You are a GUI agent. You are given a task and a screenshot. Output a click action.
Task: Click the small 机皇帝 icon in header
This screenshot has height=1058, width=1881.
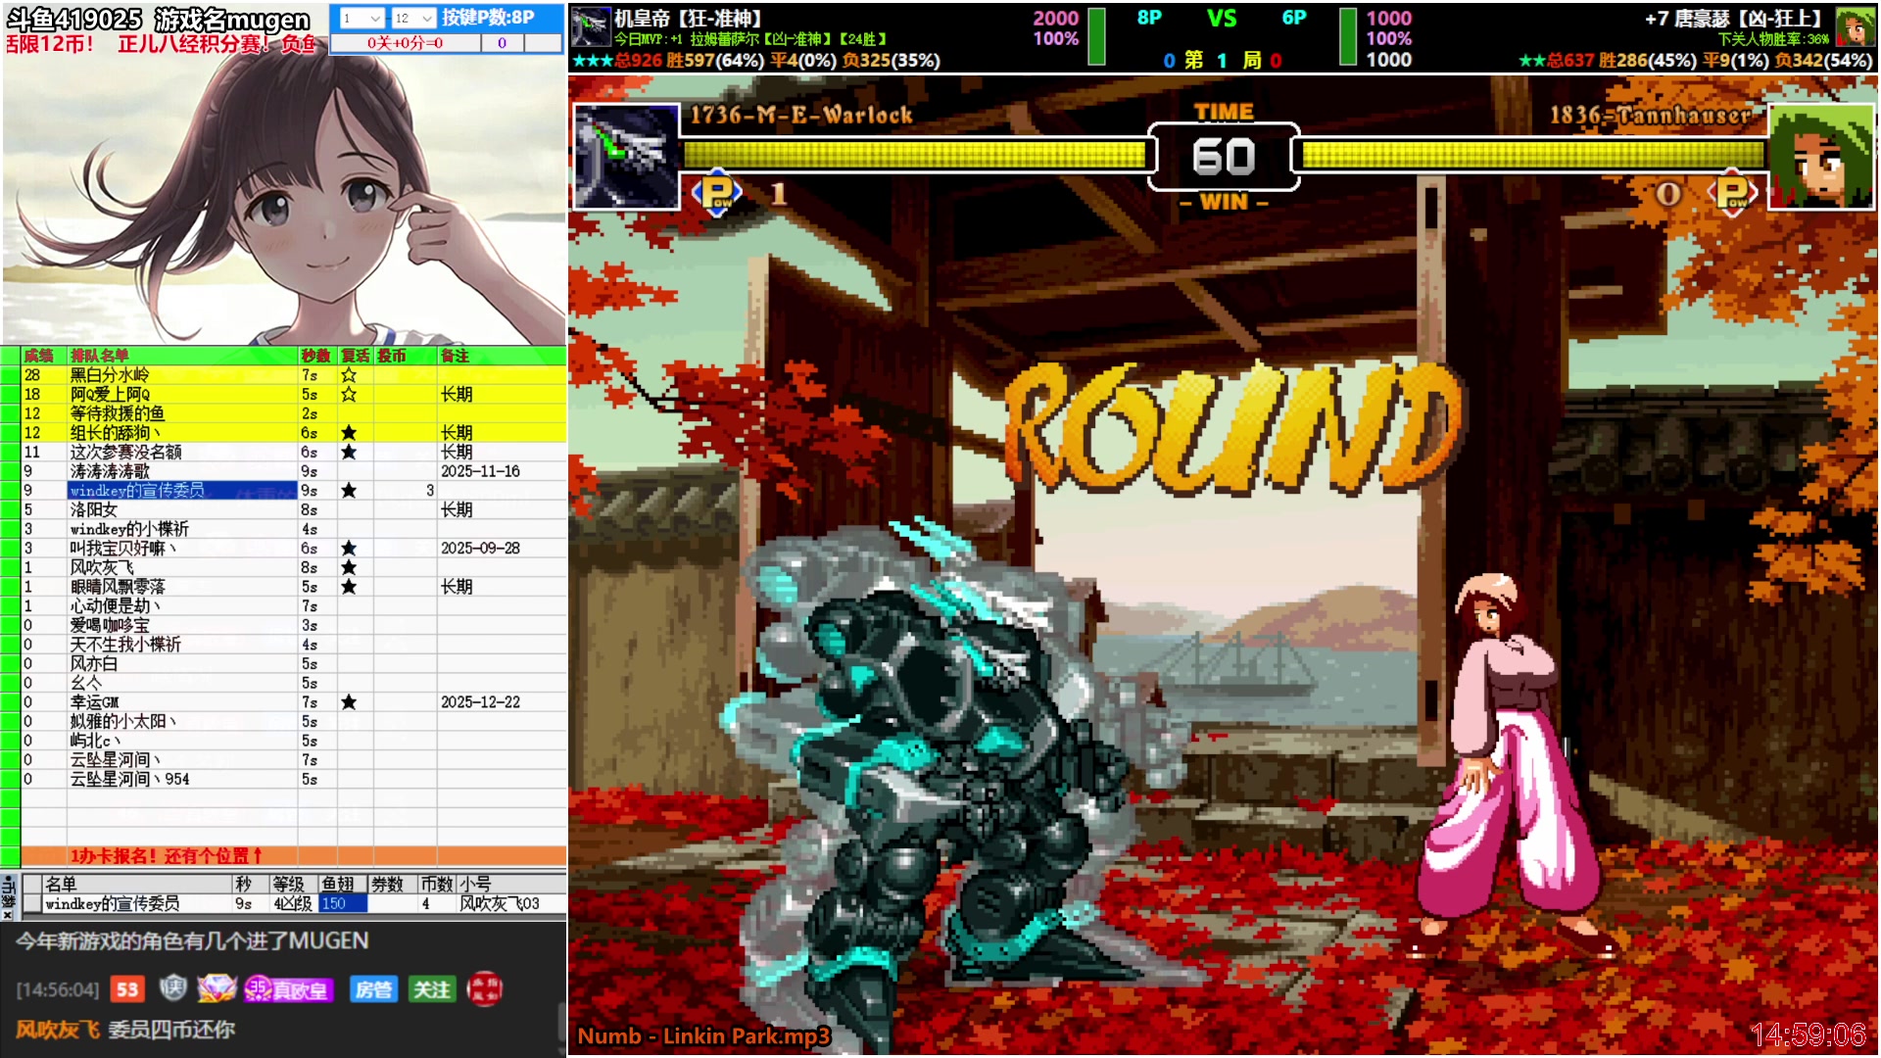point(591,26)
